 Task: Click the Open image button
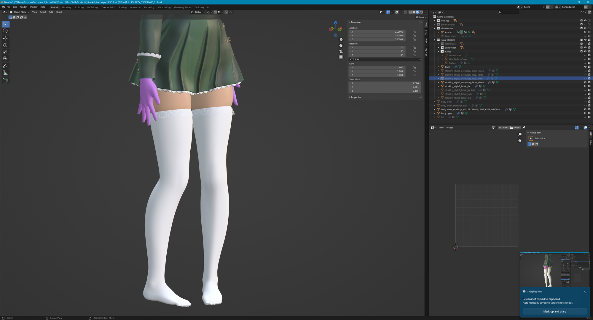(515, 128)
